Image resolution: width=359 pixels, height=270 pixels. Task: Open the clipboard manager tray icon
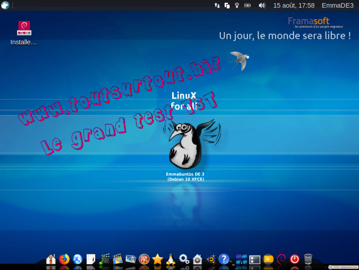click(x=227, y=5)
